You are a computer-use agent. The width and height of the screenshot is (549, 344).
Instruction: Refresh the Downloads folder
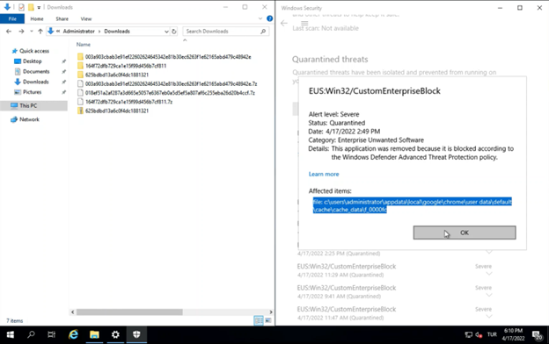coord(174,32)
